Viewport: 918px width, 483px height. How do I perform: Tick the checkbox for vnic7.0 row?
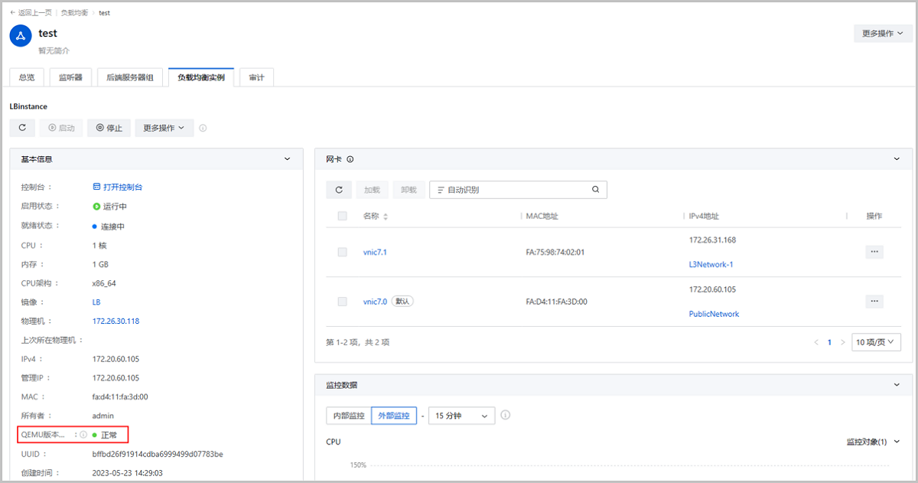click(x=342, y=302)
